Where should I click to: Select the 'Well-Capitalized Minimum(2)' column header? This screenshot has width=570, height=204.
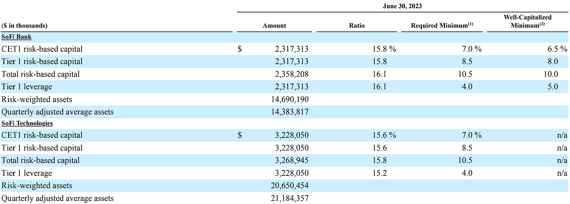(x=527, y=21)
